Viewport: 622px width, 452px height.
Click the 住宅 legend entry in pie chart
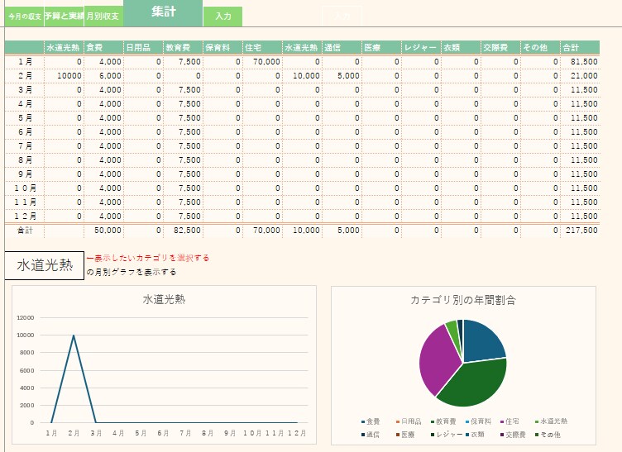(x=510, y=421)
